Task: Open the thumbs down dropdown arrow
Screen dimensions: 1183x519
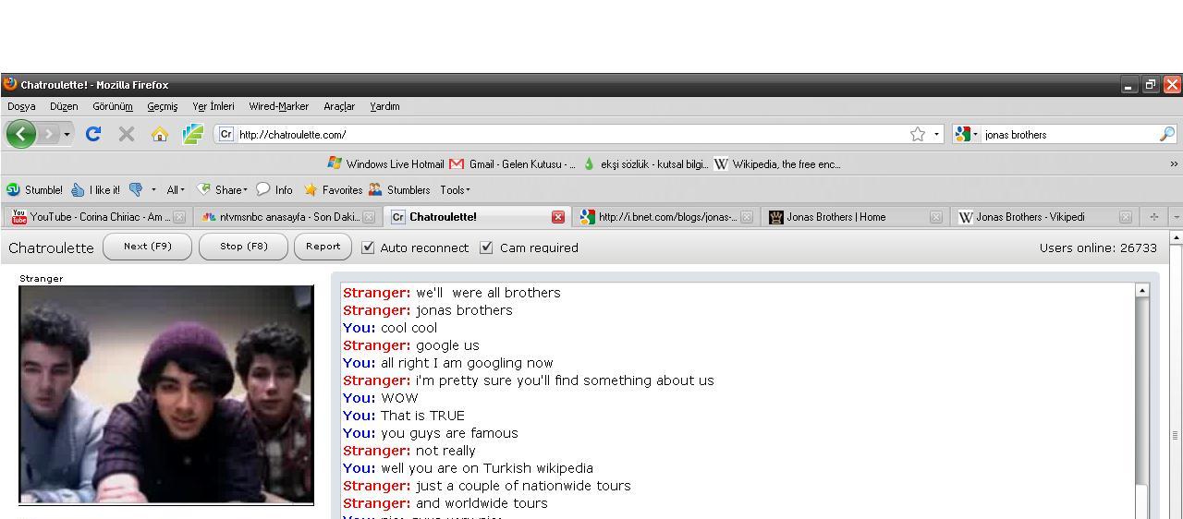Action: (153, 190)
